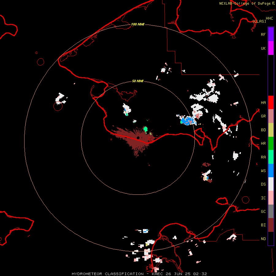Click the WS legend label
Image resolution: width=276 pixels, height=276 pixels.
(x=263, y=171)
